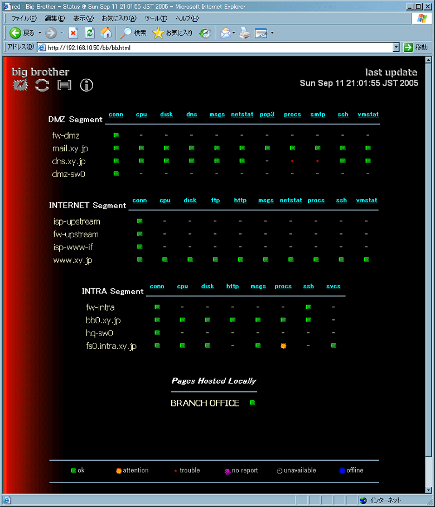Screen dimensions: 435x507
Task: Click the Print toolbar icon
Action: [245, 32]
